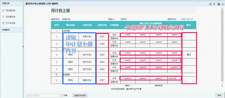
Task: Select week2 in the 计划2 row
Action: point(143,42)
